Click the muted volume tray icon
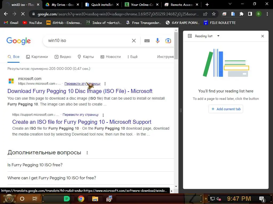Viewport: 273px width, 204px height. click(219, 199)
